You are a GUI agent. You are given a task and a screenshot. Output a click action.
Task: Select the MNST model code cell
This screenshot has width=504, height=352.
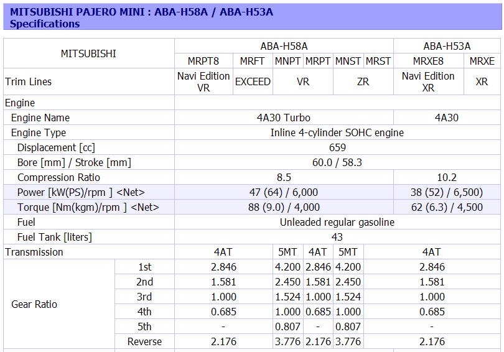tap(348, 61)
